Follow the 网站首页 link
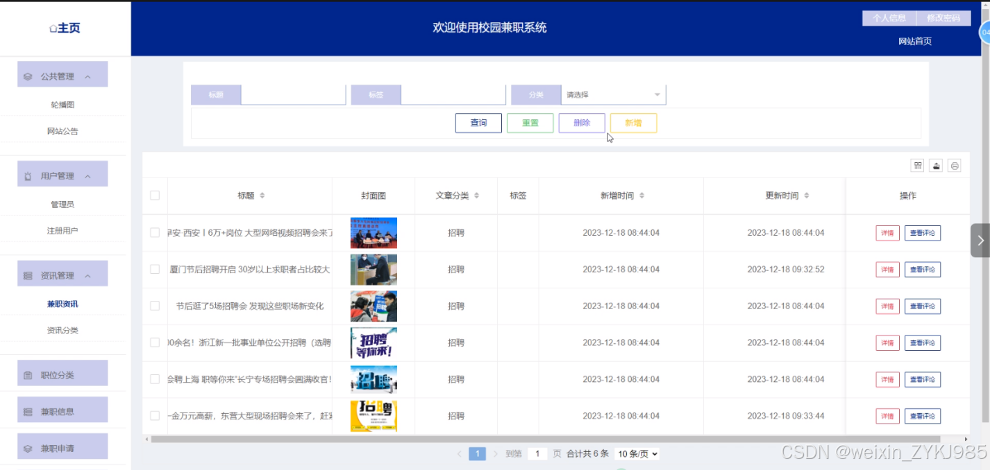The height and width of the screenshot is (470, 990). pos(915,42)
